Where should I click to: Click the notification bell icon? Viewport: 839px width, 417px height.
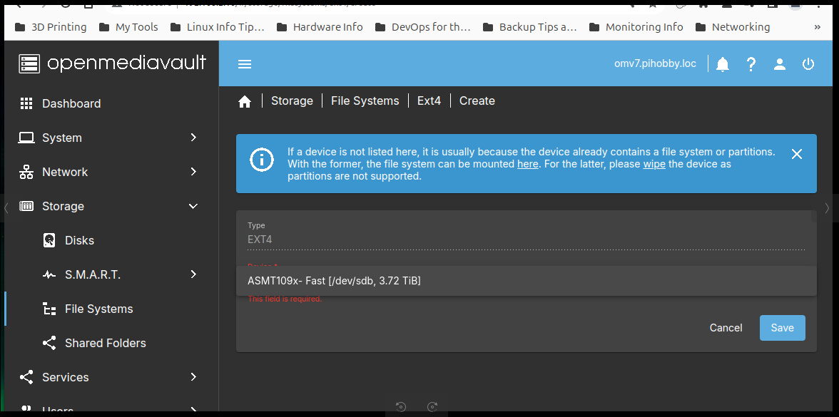pyautogui.click(x=722, y=63)
